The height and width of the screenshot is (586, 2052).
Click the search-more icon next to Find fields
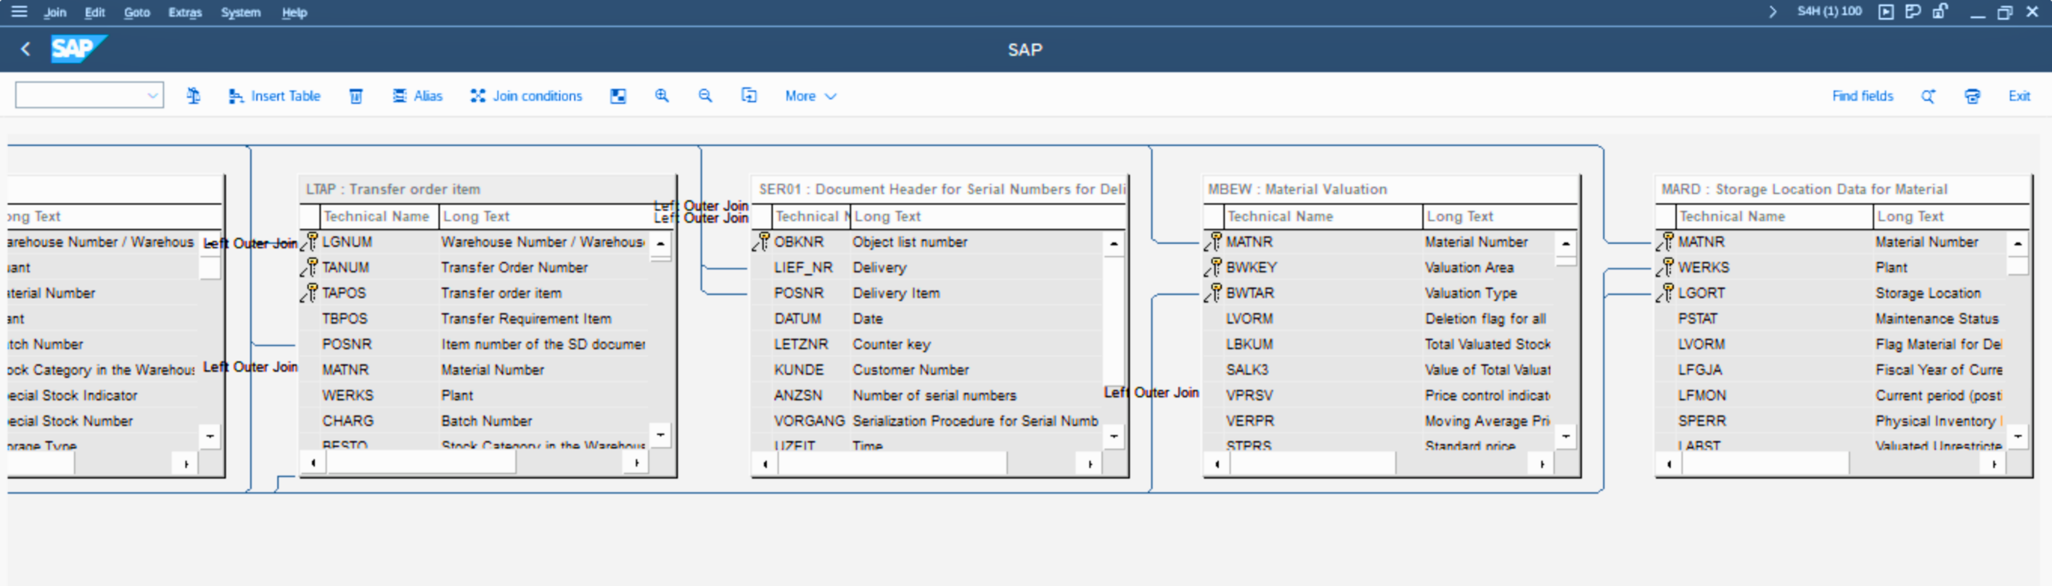coord(1928,96)
